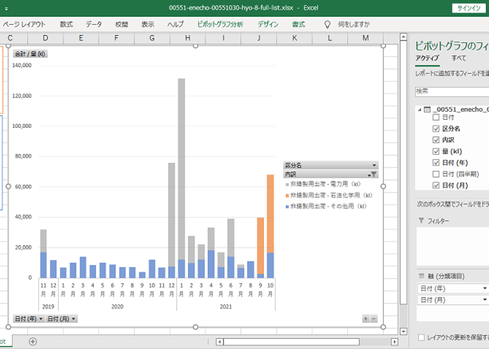
Task: Click the 検索 field search box
Action: pos(452,91)
